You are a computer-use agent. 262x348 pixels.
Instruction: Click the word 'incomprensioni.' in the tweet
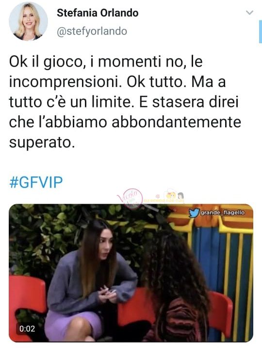[x=65, y=82]
